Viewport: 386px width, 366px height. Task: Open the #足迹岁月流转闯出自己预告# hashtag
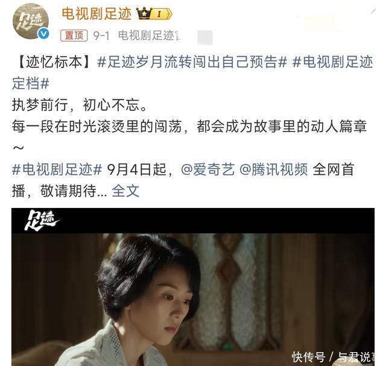pos(192,62)
